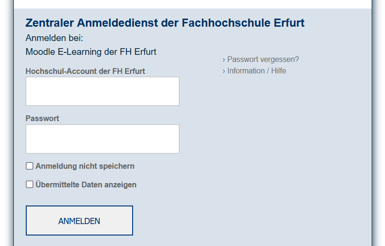The width and height of the screenshot is (385, 246).
Task: Open the 'Passwort vergessen?' link
Action: 263,60
